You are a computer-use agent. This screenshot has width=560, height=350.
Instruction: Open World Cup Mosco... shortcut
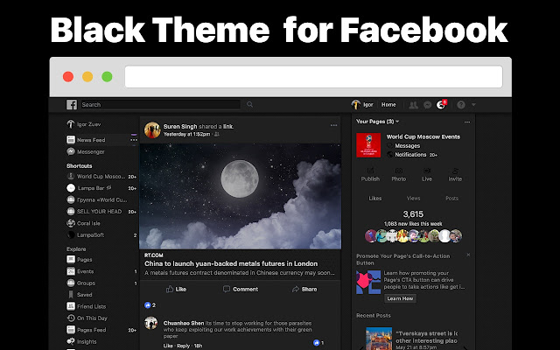101,177
